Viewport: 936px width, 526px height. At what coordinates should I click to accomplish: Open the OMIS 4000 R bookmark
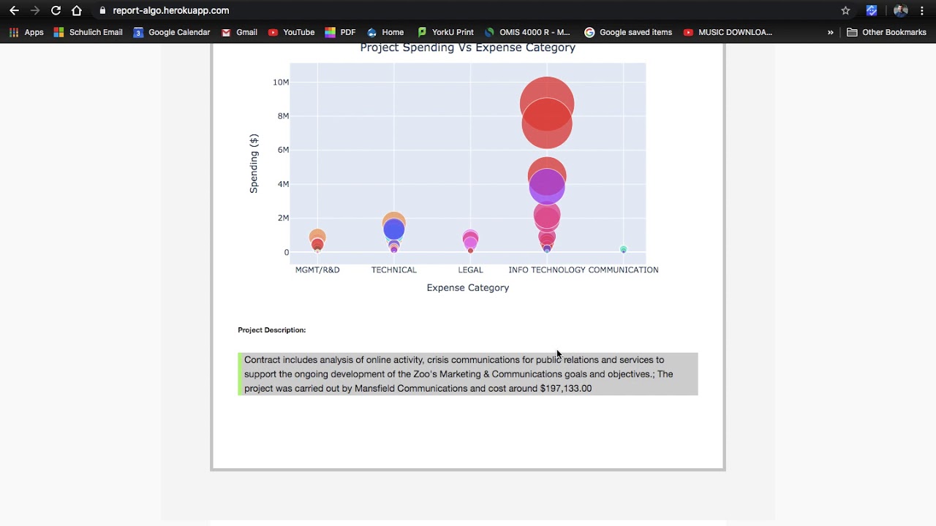pyautogui.click(x=527, y=32)
